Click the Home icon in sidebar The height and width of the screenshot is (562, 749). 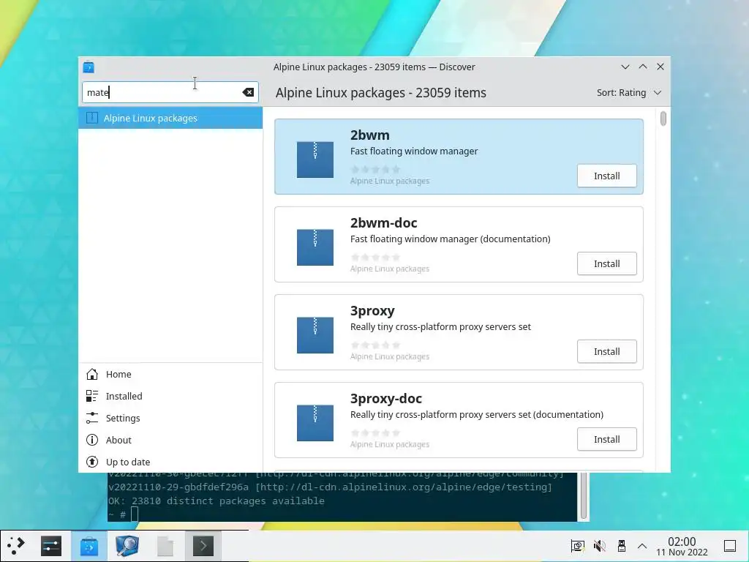91,374
